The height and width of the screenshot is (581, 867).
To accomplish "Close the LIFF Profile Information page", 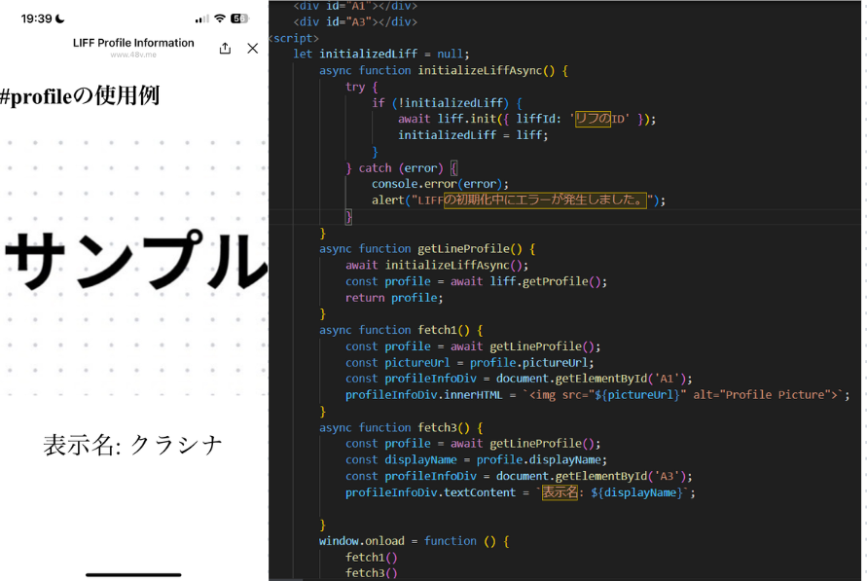I will (253, 48).
